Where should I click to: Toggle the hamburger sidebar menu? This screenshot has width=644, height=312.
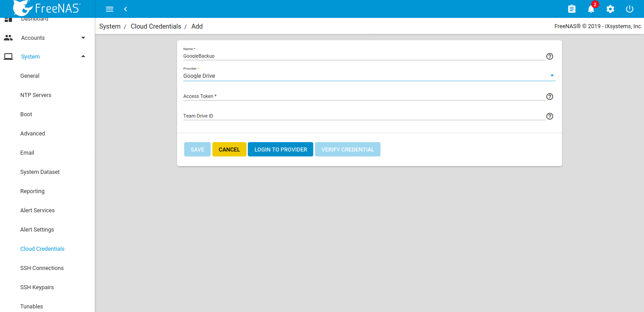(x=109, y=9)
